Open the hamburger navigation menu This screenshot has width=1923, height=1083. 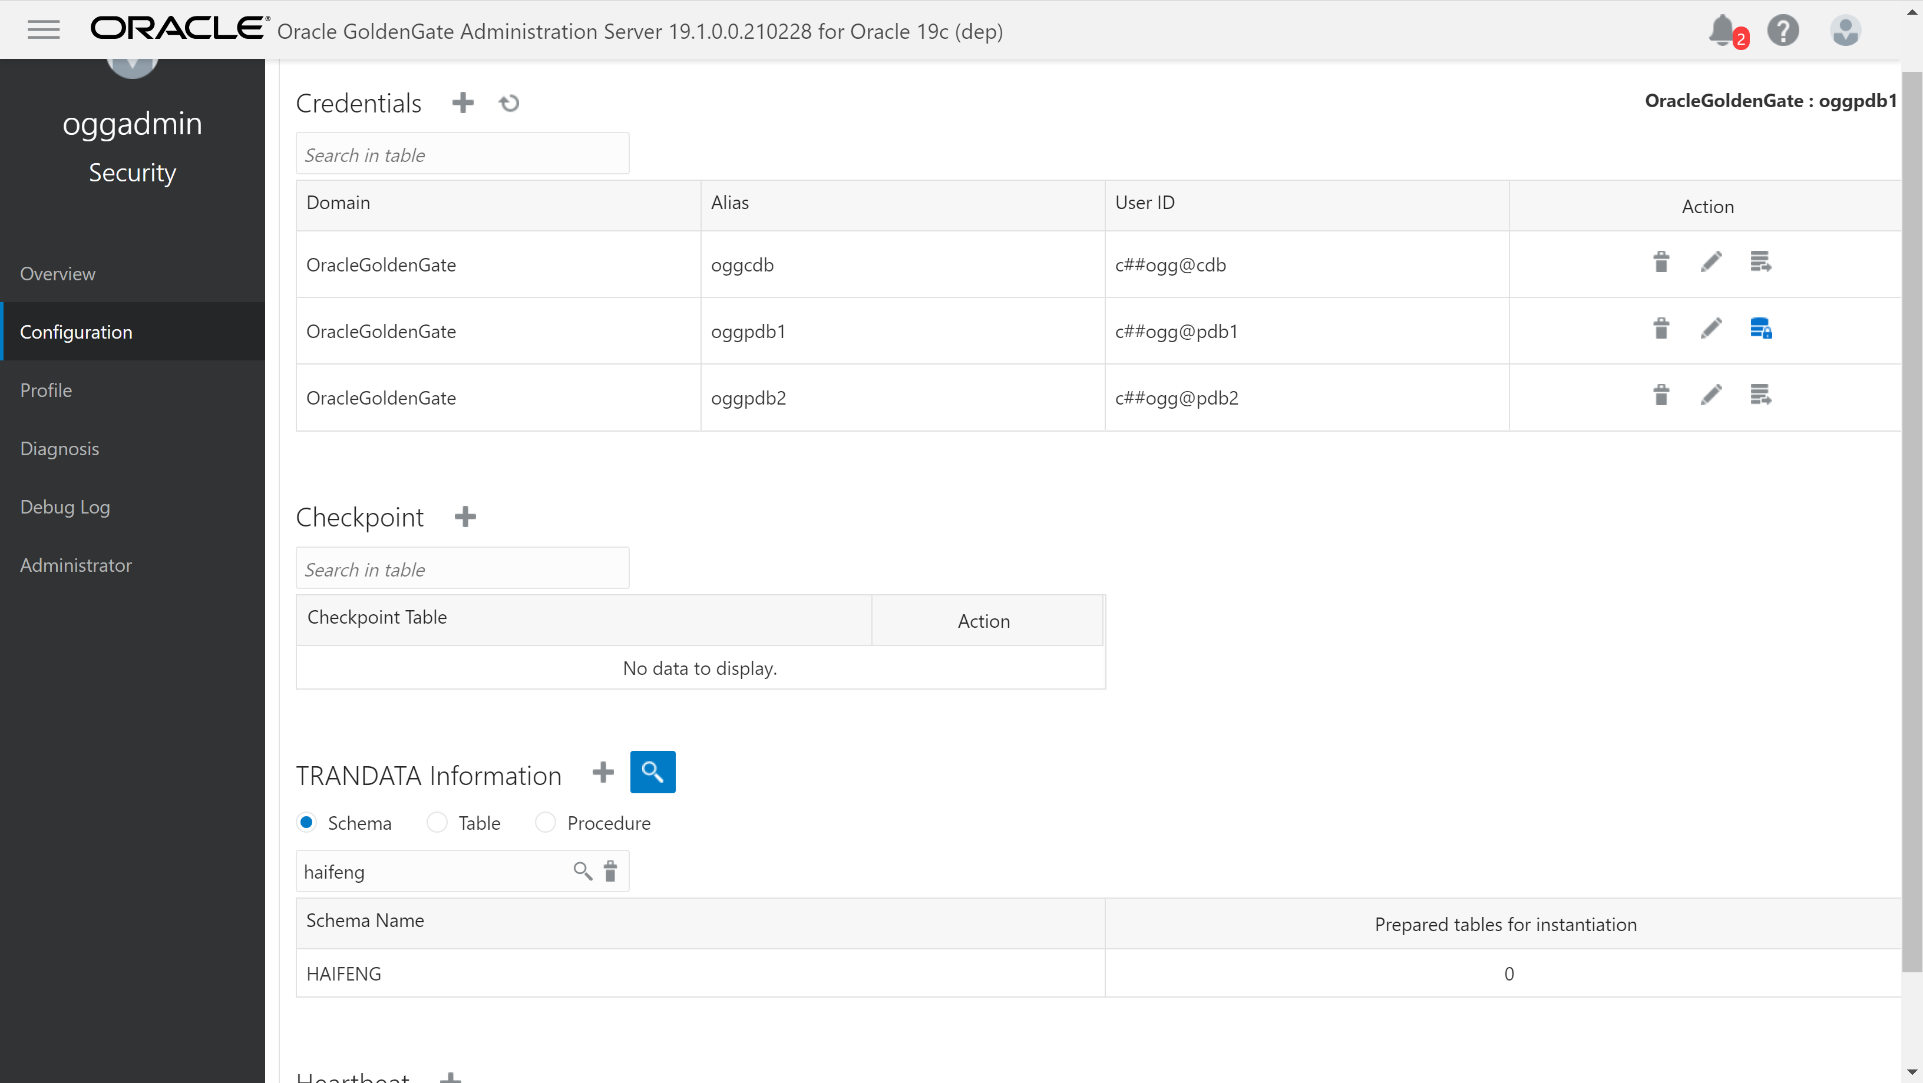click(x=43, y=30)
